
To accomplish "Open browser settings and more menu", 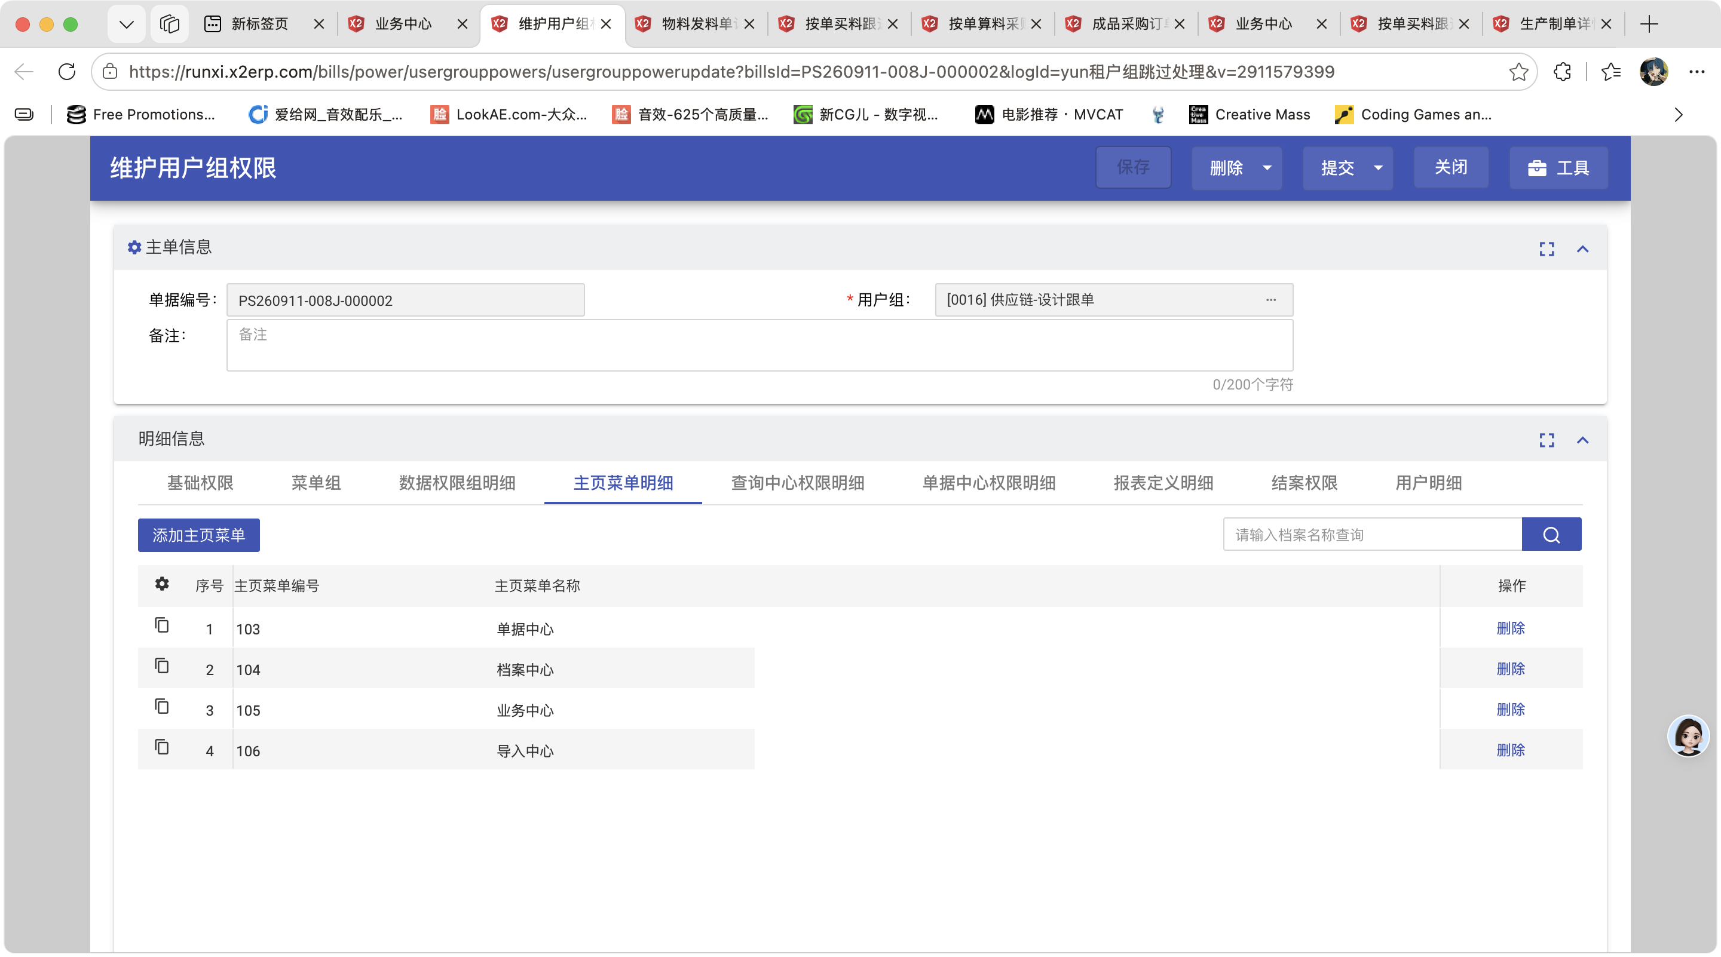I will [x=1696, y=72].
